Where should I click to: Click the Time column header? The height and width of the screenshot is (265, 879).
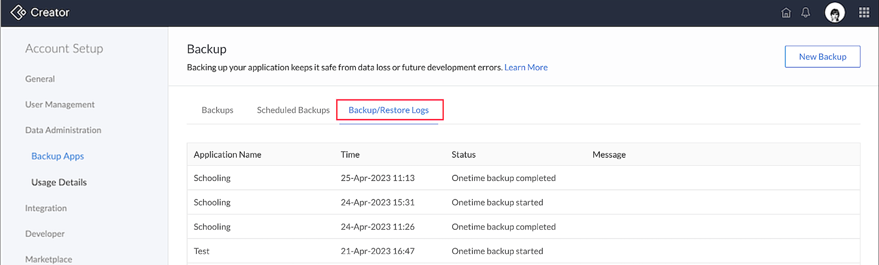[350, 154]
